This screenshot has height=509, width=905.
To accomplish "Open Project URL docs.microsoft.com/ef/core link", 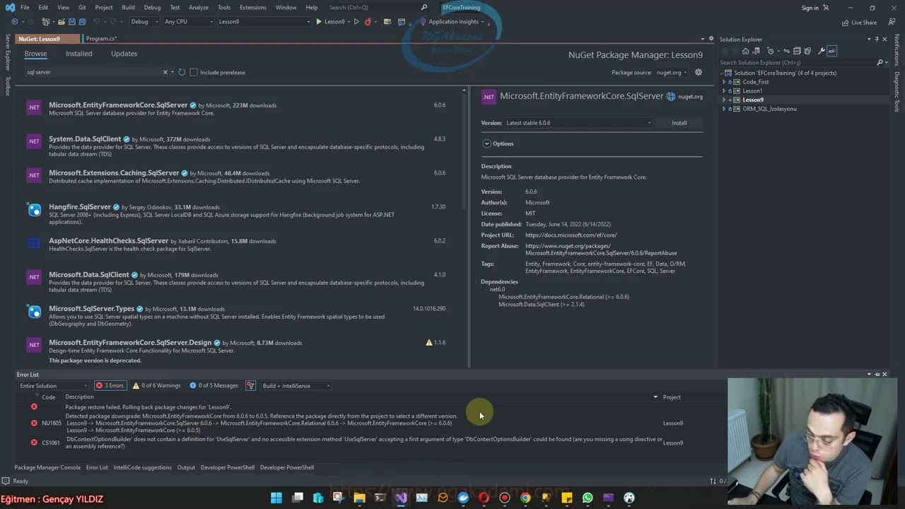I will (x=571, y=235).
